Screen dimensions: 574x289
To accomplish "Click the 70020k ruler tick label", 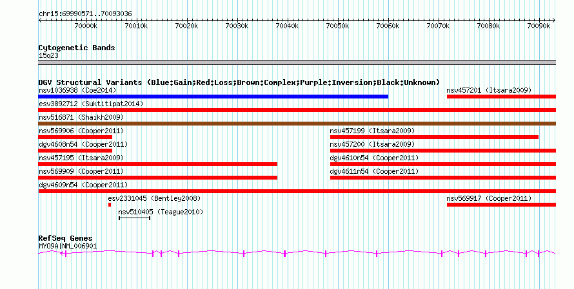I will click(x=186, y=26).
